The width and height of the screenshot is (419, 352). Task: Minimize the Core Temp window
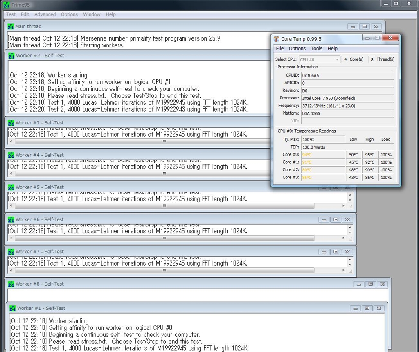coord(367,38)
